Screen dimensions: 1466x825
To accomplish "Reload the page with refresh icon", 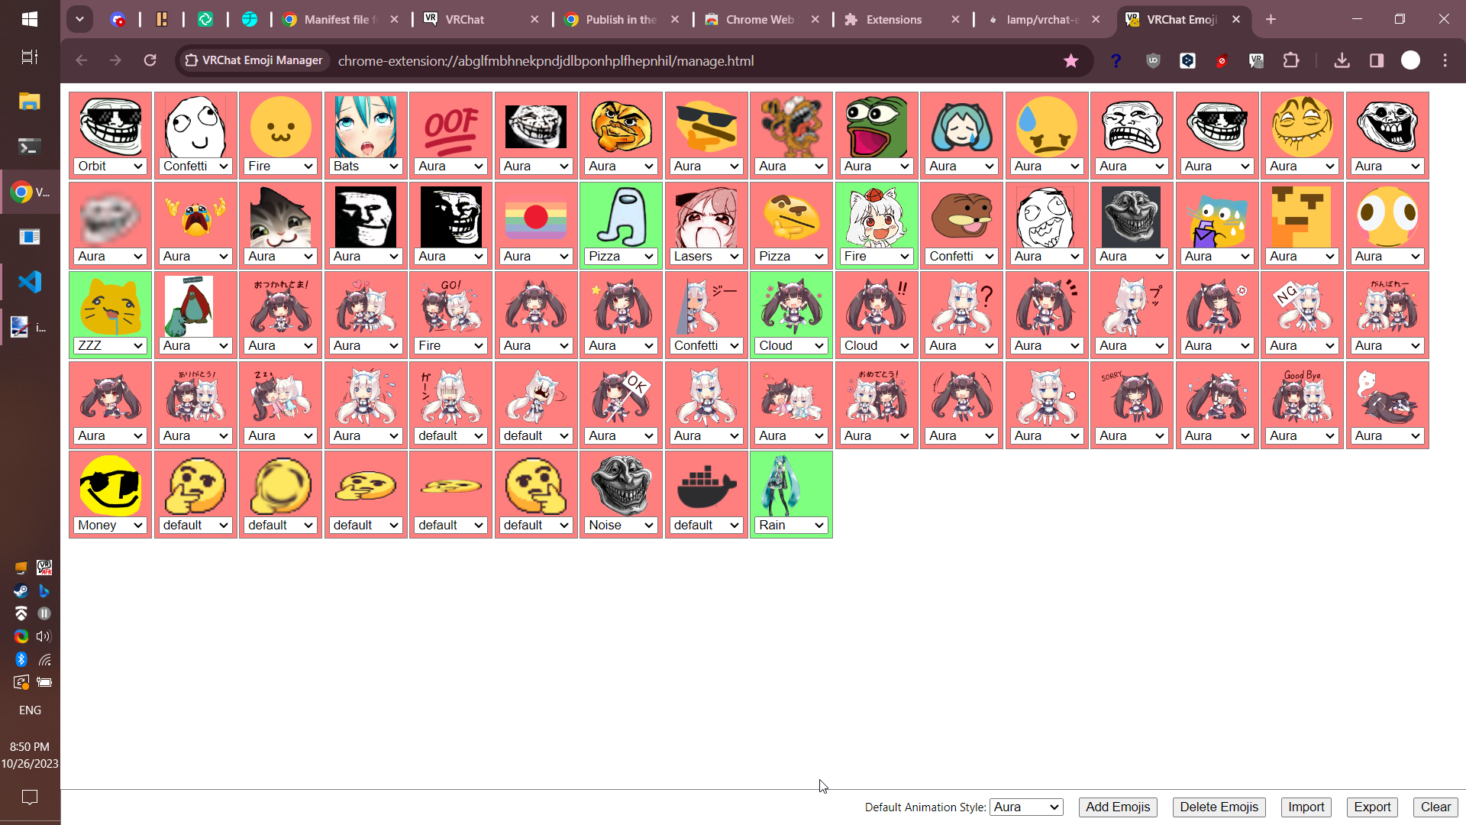I will [x=150, y=60].
